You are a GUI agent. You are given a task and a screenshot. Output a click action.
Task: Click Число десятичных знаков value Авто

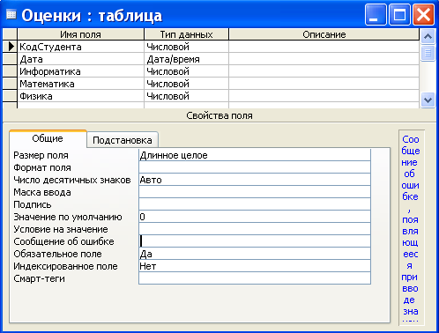click(x=255, y=180)
